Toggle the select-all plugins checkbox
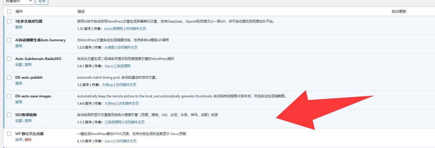The image size is (435, 148). tap(9, 11)
